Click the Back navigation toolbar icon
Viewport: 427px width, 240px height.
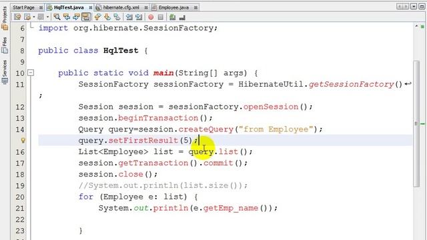(x=27, y=17)
